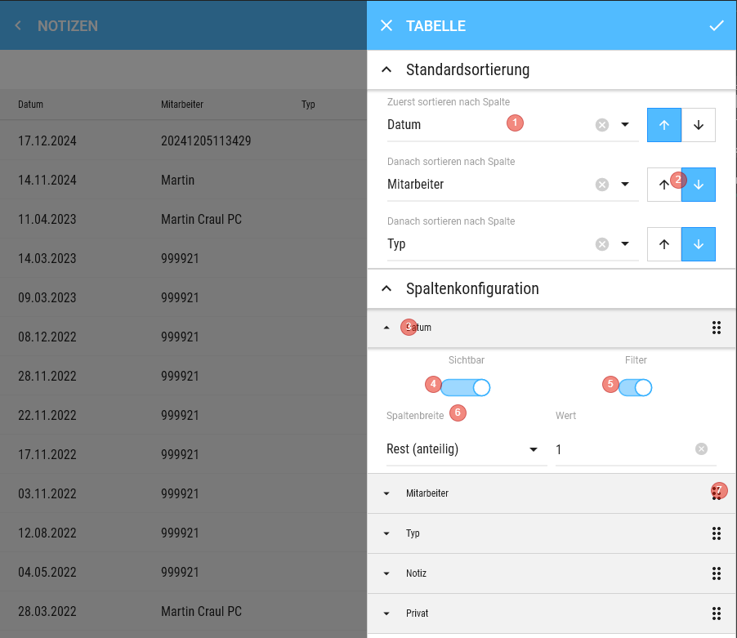Image resolution: width=737 pixels, height=638 pixels.
Task: Set descending sort for Datum column
Action: coord(699,125)
